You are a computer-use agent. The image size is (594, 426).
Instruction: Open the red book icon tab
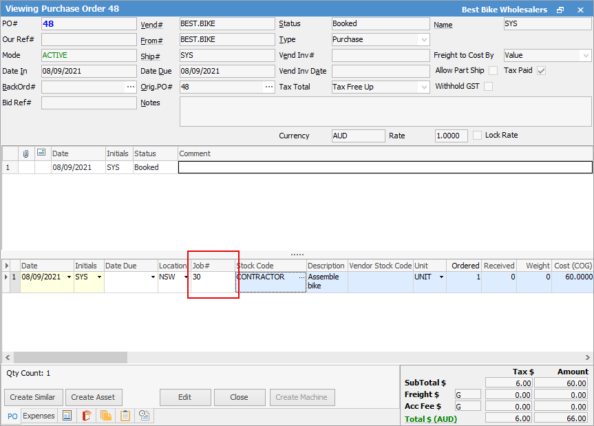tap(87, 416)
